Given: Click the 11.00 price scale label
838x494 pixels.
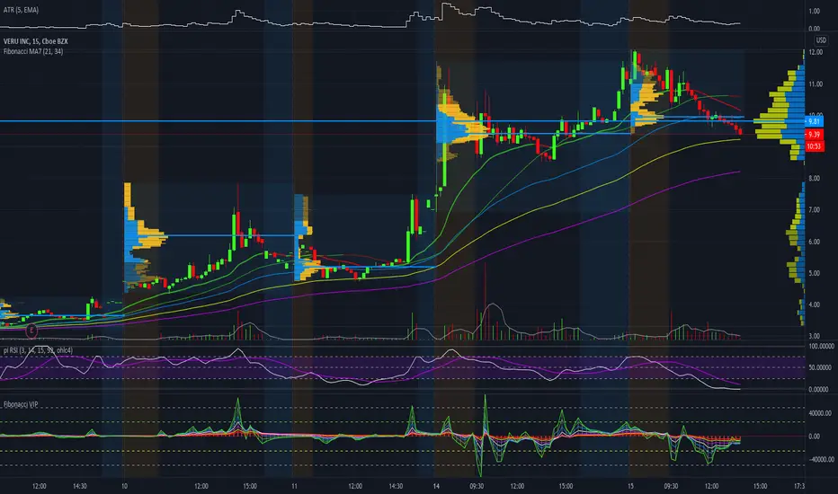Looking at the screenshot, I should coord(815,84).
